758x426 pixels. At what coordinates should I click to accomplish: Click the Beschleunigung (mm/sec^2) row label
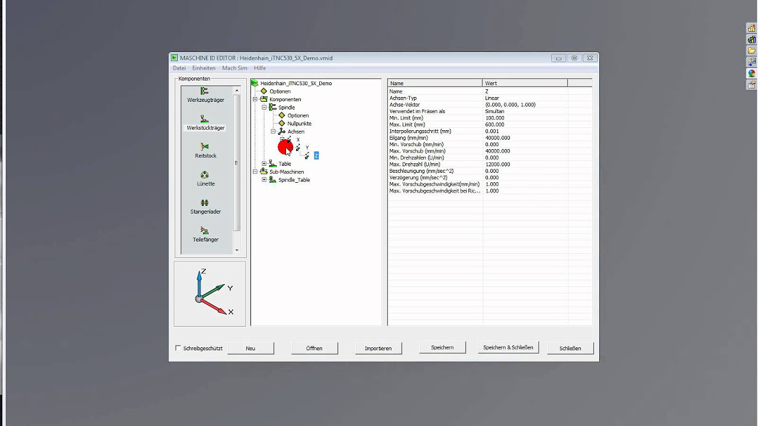click(422, 171)
